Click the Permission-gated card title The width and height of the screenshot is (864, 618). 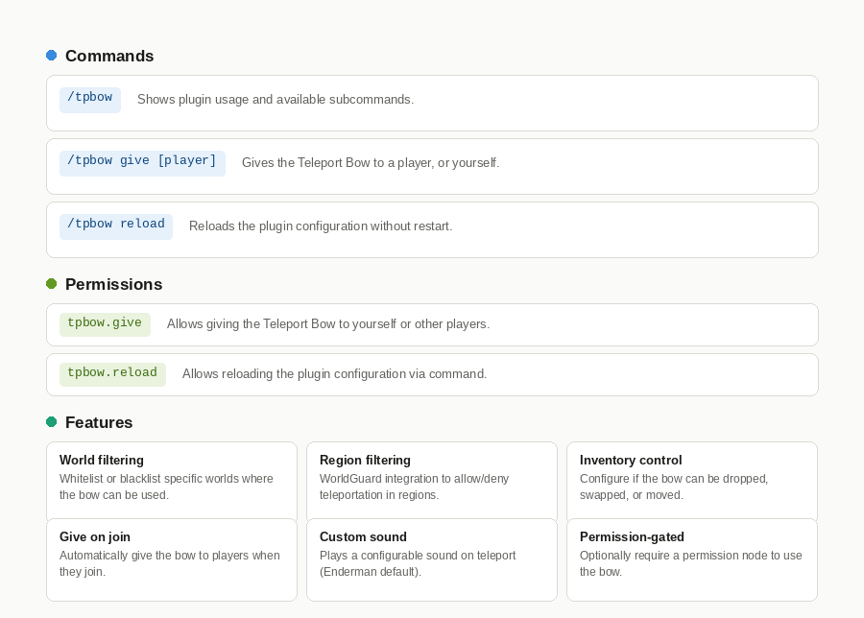(632, 536)
